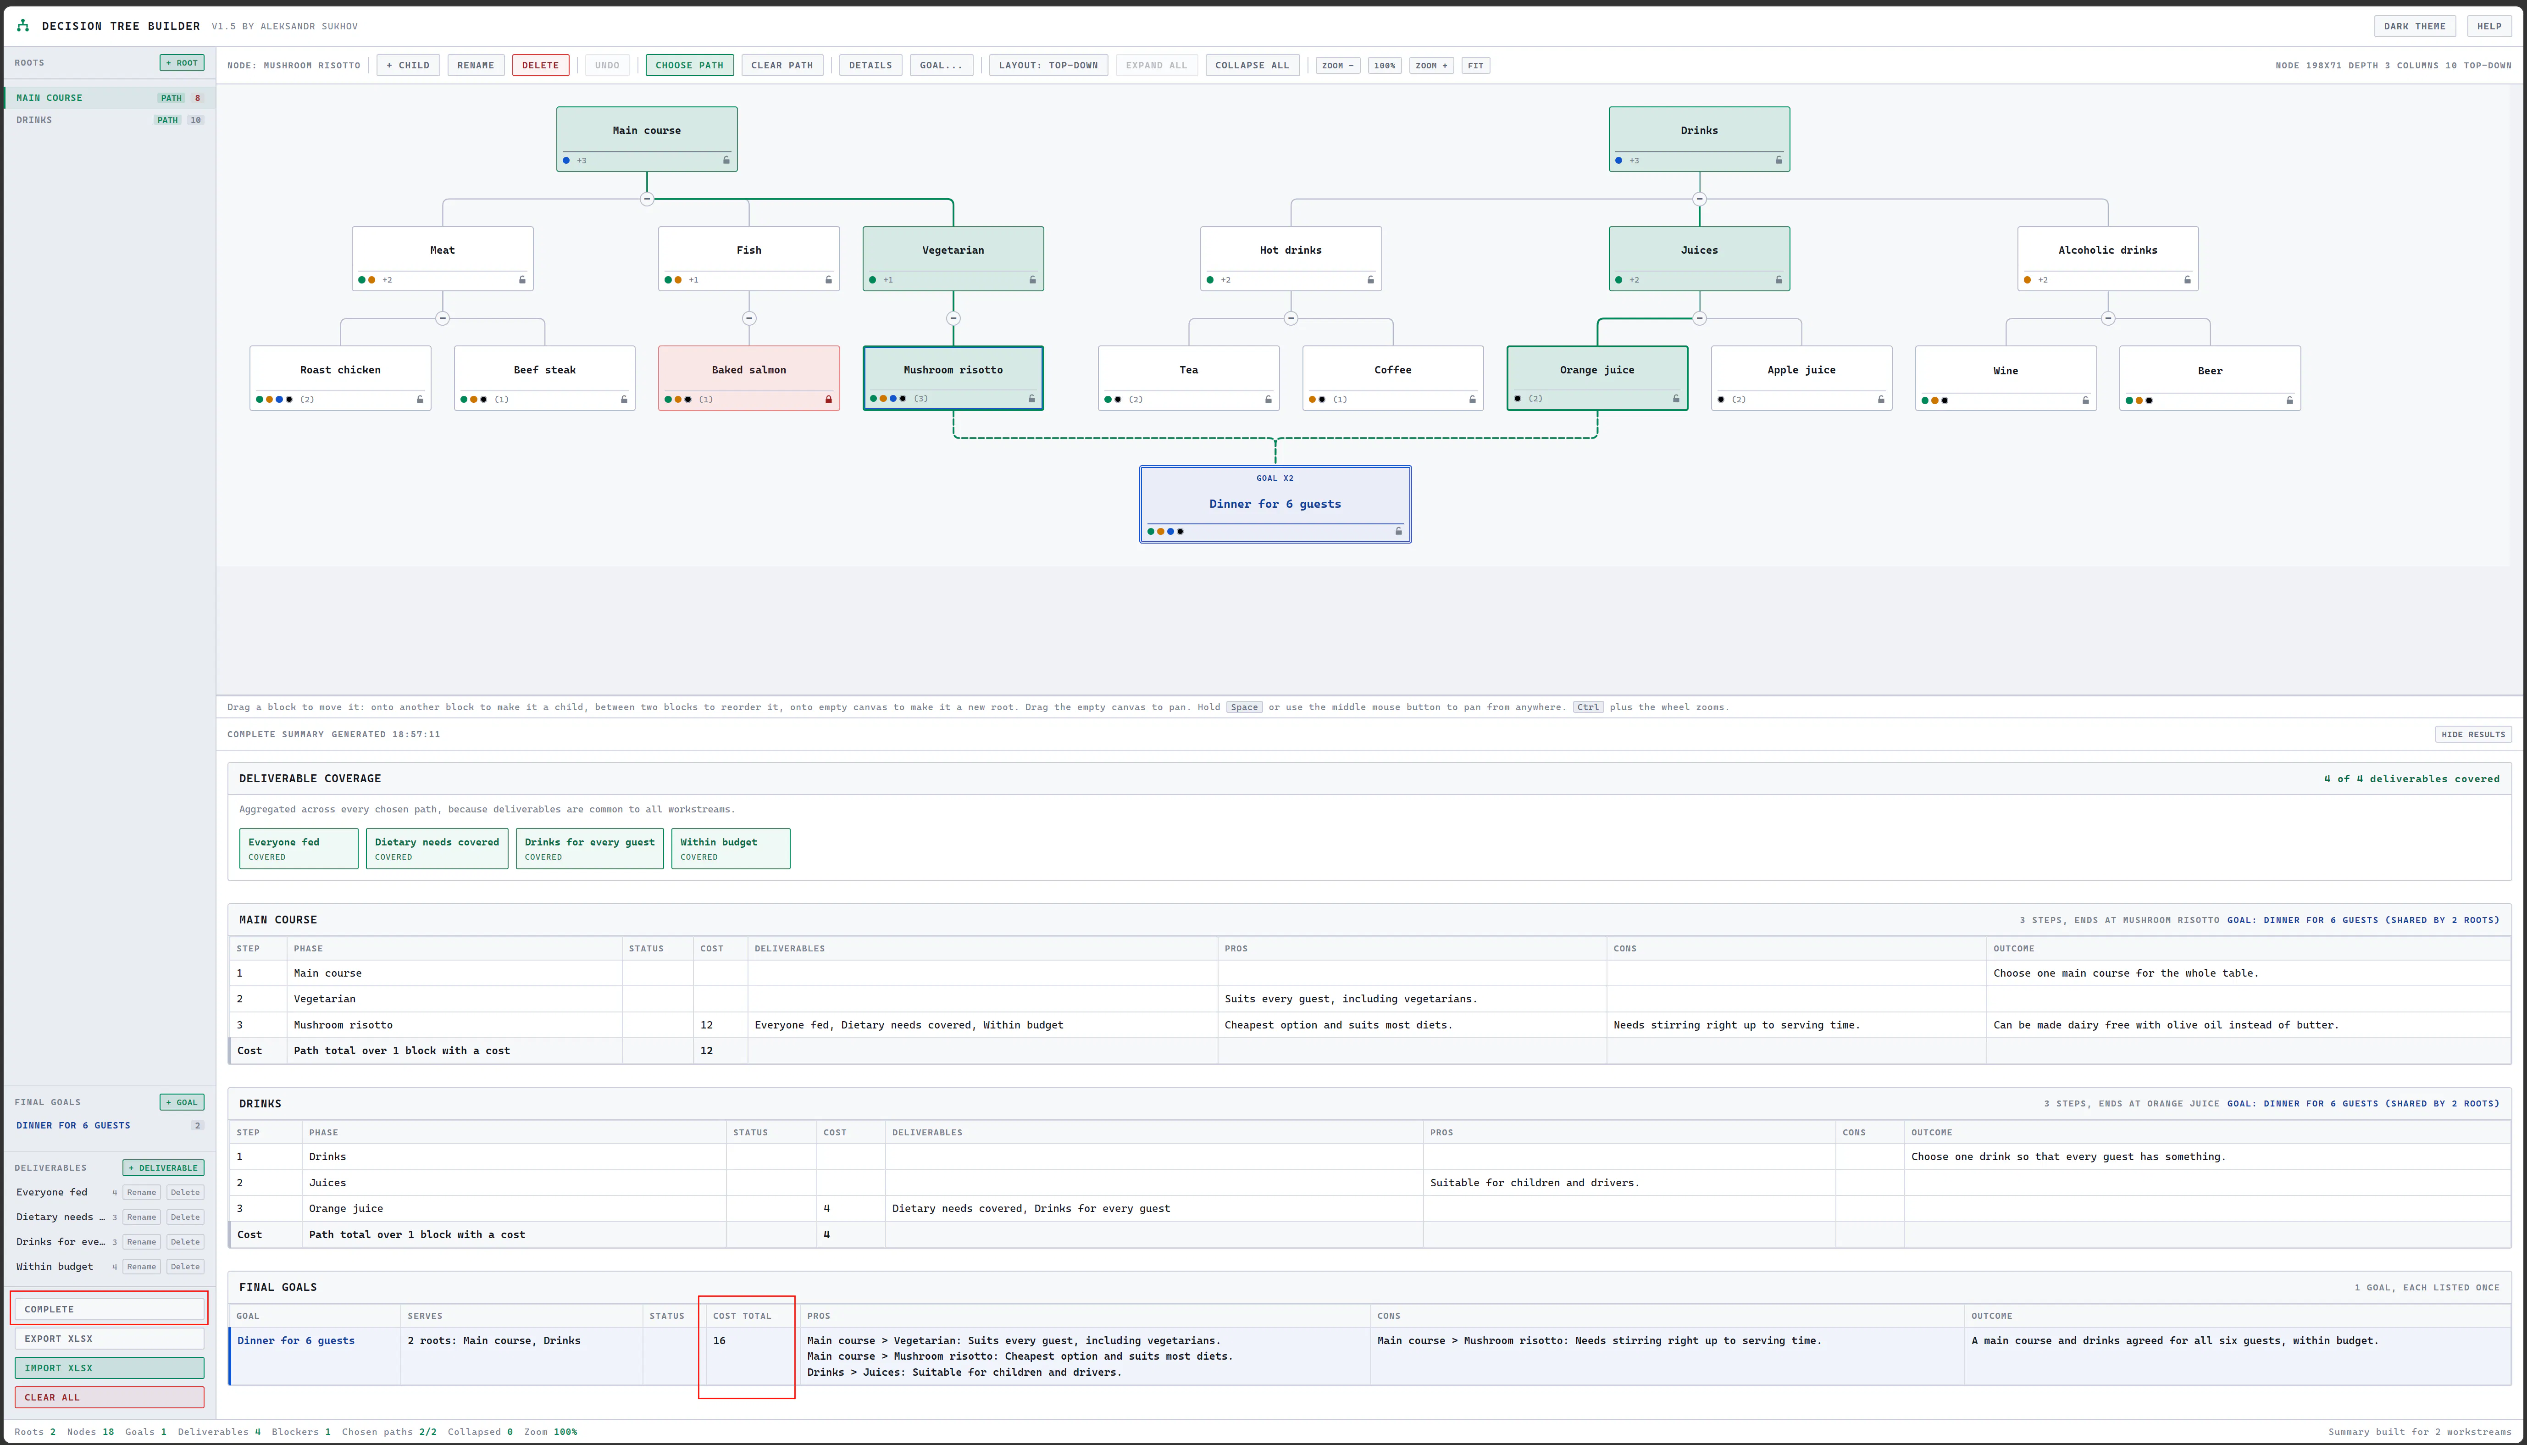Viewport: 2527px width, 1445px height.
Task: Toggle the lock on Alcoholic drinks node
Action: 2188,280
